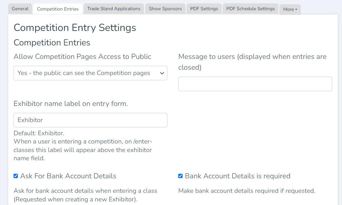The width and height of the screenshot is (342, 205).
Task: Expand the More tab dropdown
Action: [x=290, y=9]
